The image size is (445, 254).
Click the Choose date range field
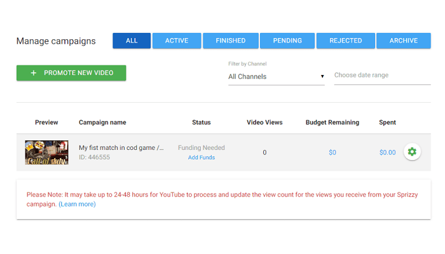pos(382,76)
